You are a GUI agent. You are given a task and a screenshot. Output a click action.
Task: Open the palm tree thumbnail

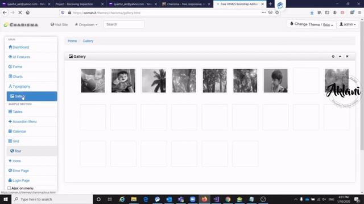pyautogui.click(x=154, y=80)
